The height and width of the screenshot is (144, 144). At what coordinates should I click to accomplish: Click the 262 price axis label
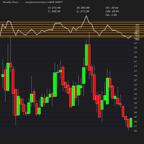pos(135,131)
